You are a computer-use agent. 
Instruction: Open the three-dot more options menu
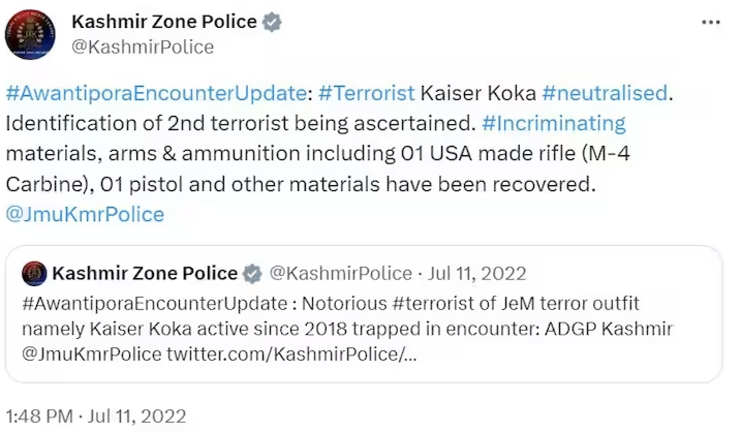click(711, 23)
